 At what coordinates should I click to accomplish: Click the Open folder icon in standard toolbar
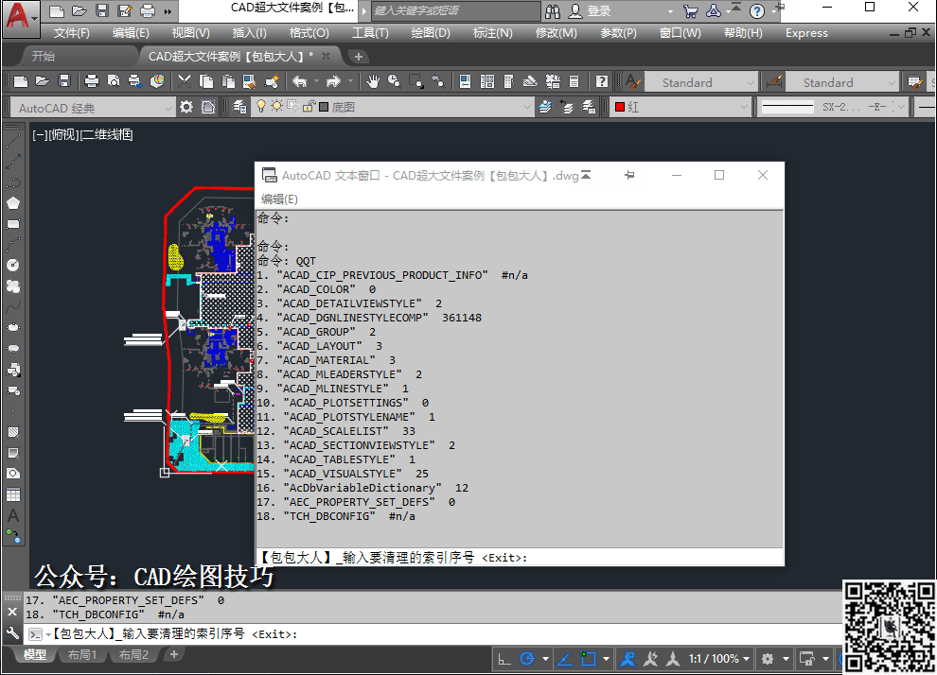42,81
